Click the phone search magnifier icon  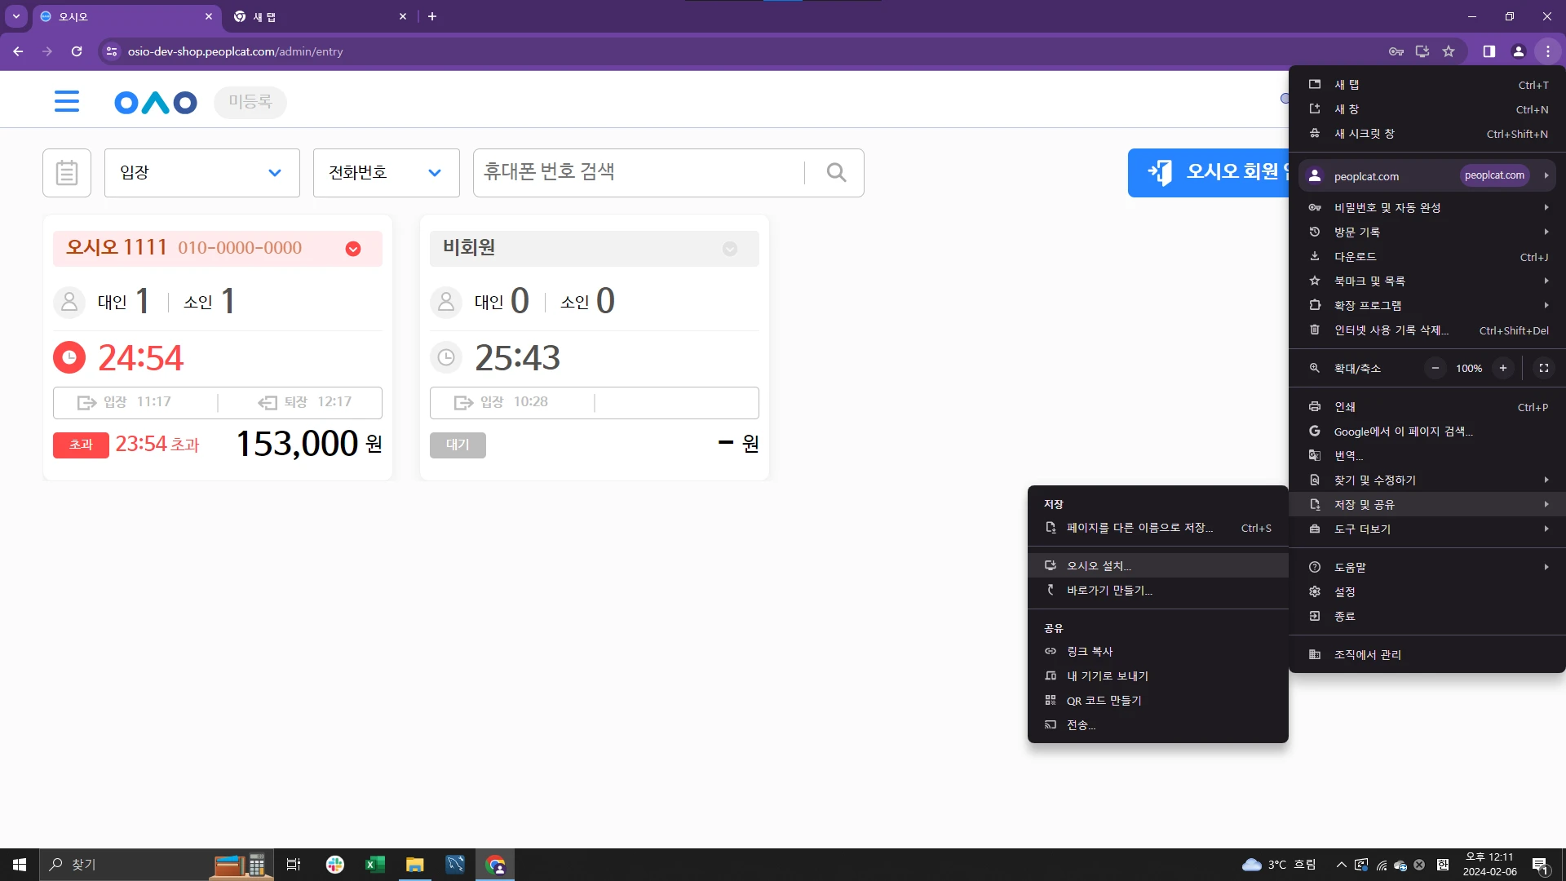(x=836, y=172)
